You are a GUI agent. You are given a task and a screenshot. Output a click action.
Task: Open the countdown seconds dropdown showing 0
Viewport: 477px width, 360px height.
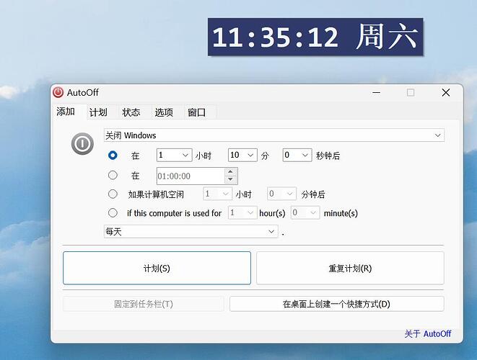point(297,155)
